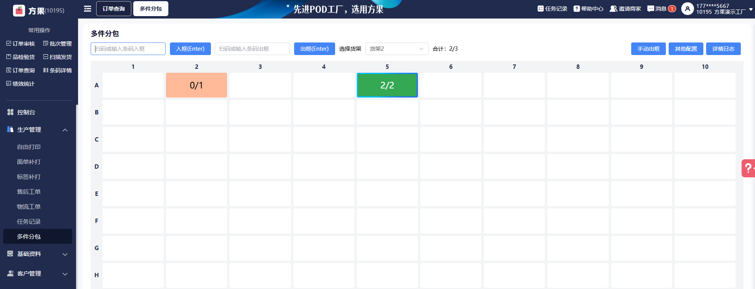The height and width of the screenshot is (289, 755).
Task: Open 售后工单 submenu item
Action: (29, 192)
